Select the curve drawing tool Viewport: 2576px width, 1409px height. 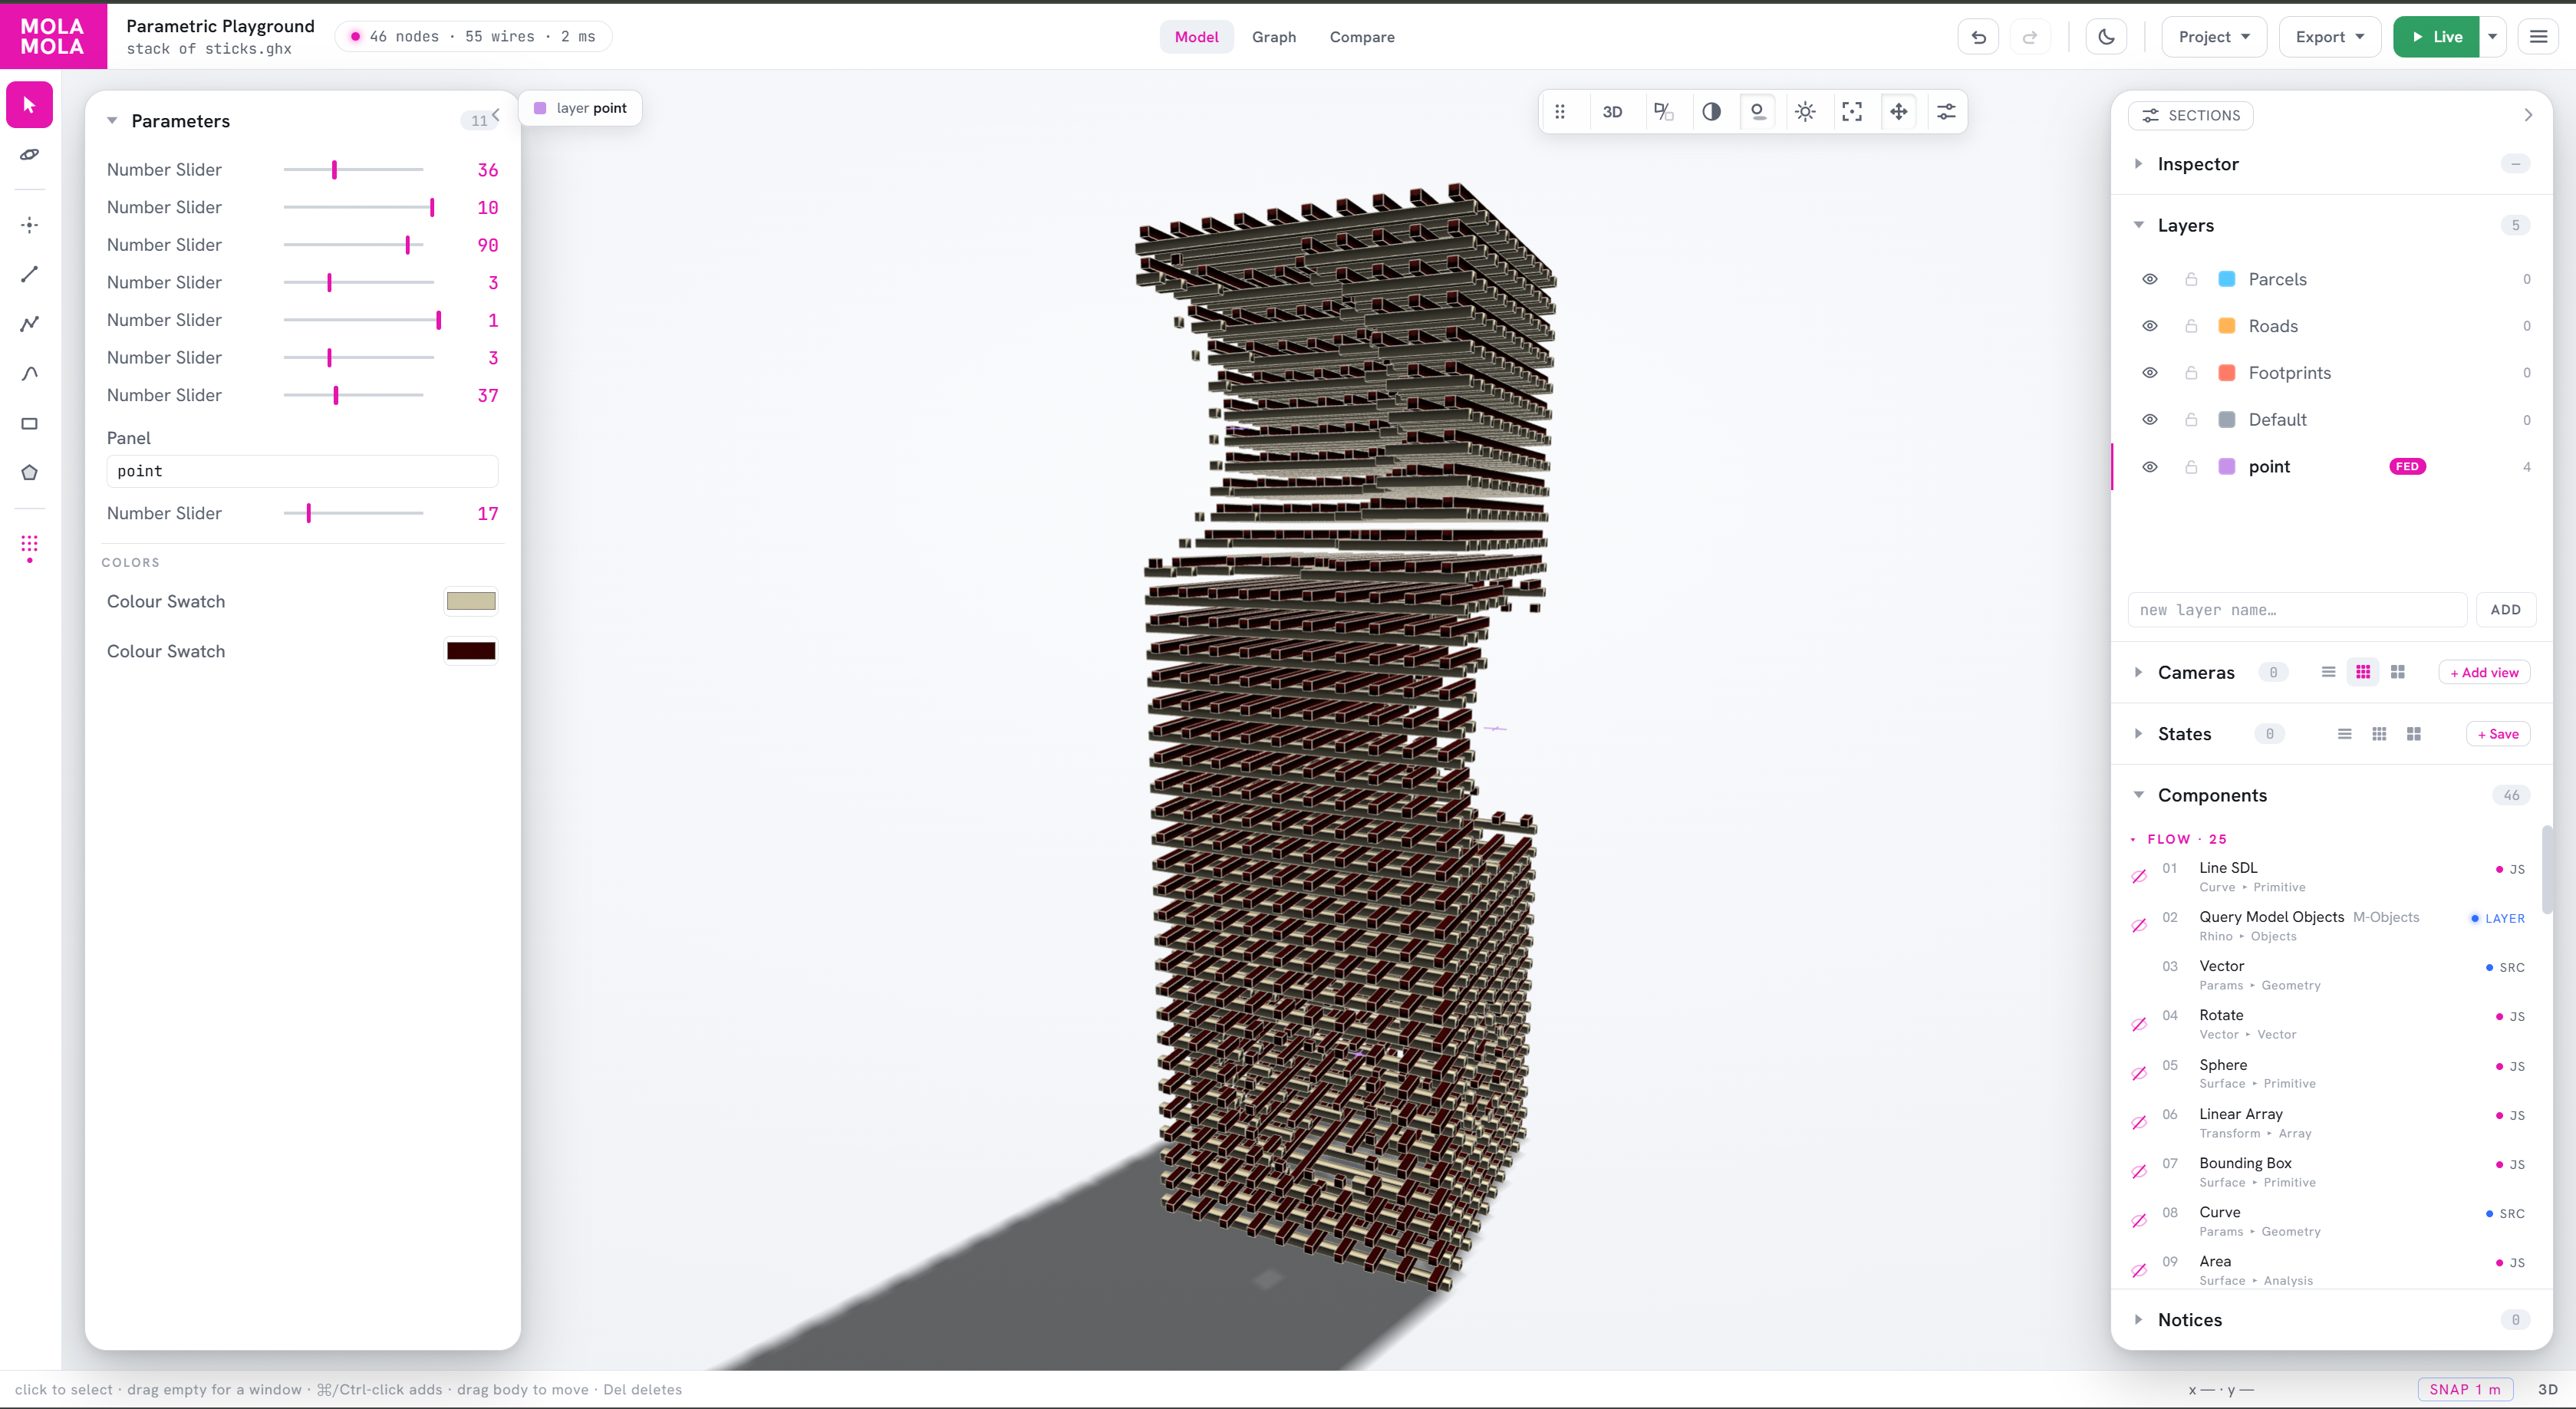(x=30, y=373)
